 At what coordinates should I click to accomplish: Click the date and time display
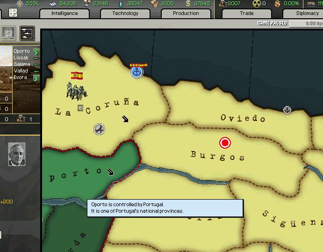click(x=313, y=23)
